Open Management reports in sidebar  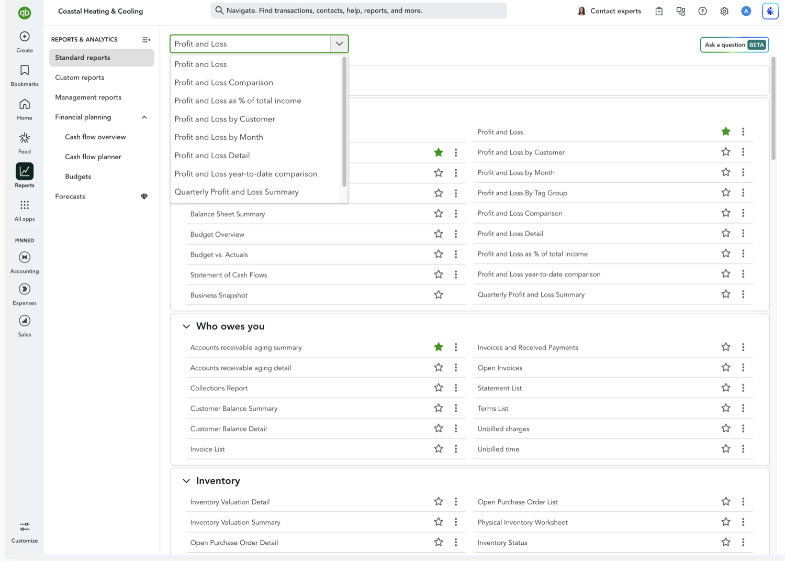point(88,97)
